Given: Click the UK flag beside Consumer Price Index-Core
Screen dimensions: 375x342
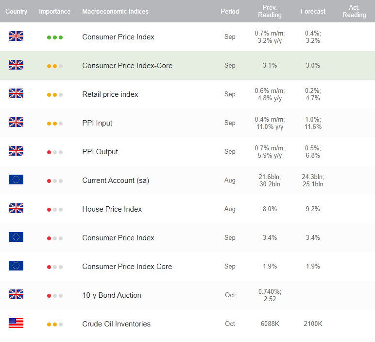Looking at the screenshot, I should click(x=16, y=65).
